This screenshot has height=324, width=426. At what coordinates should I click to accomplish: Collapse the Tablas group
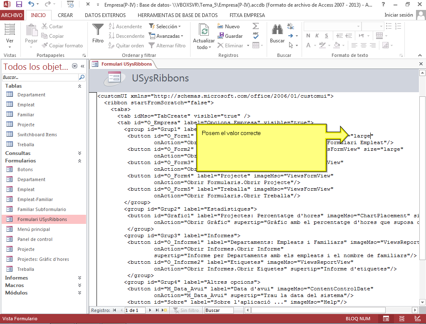coord(79,86)
